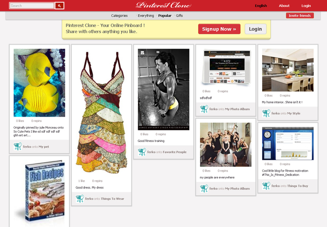Click 'Good dress. My dress' caption
The width and height of the screenshot is (327, 227).
(x=89, y=188)
